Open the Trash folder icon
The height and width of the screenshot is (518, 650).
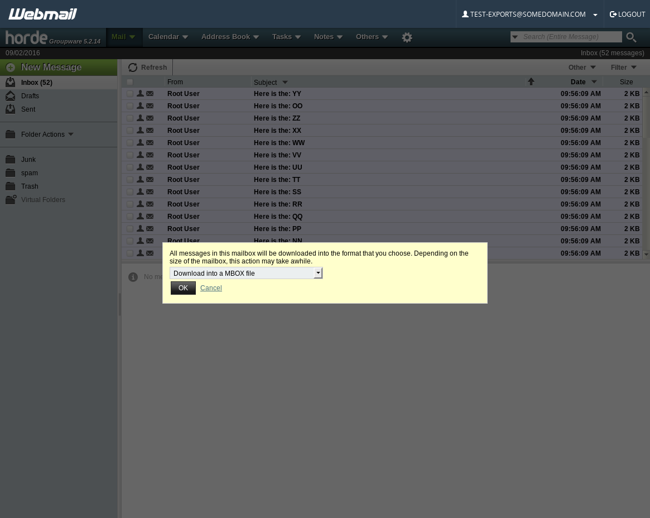pyautogui.click(x=10, y=186)
